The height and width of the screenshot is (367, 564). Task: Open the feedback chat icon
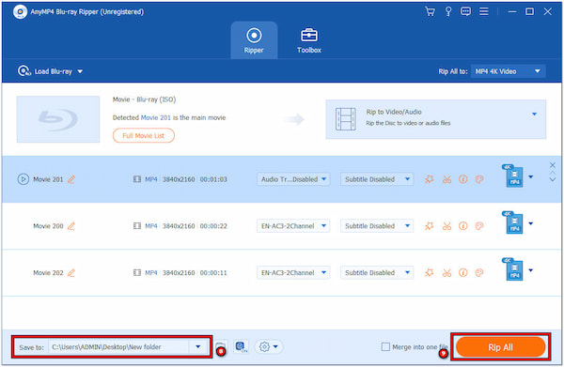(465, 11)
